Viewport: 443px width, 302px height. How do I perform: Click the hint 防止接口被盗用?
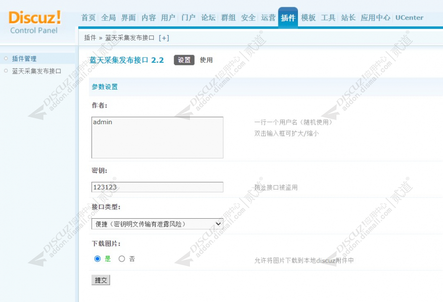(x=276, y=188)
